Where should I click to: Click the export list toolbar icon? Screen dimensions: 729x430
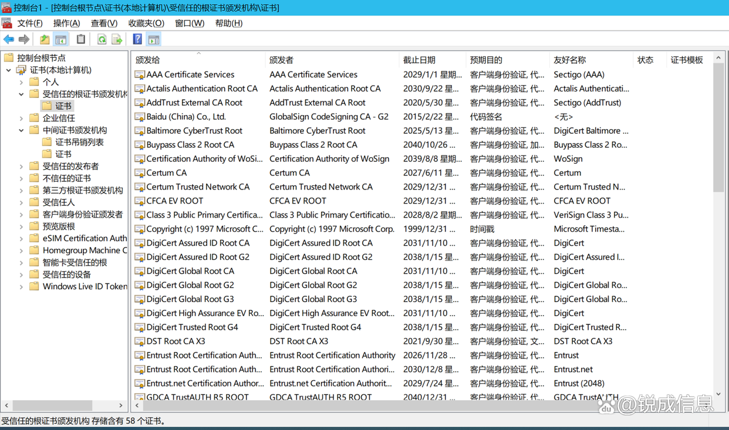117,39
